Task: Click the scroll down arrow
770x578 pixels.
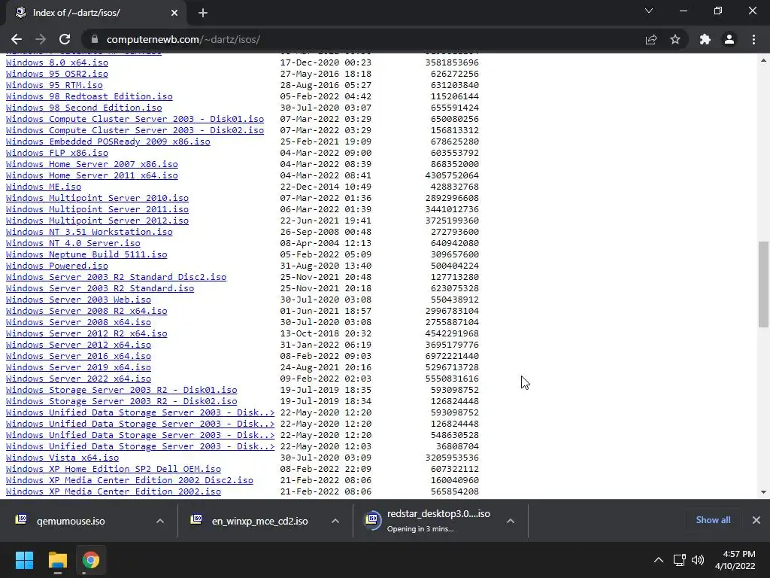Action: coord(763,492)
